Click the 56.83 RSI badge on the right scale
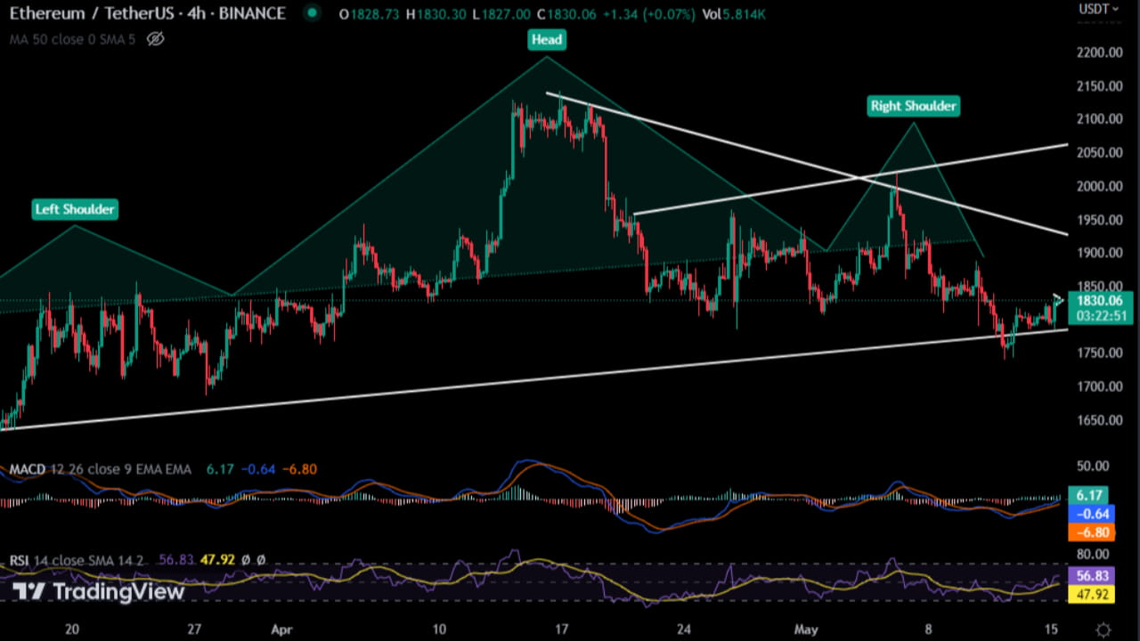Screen dimensions: 1140x641 click(1093, 576)
